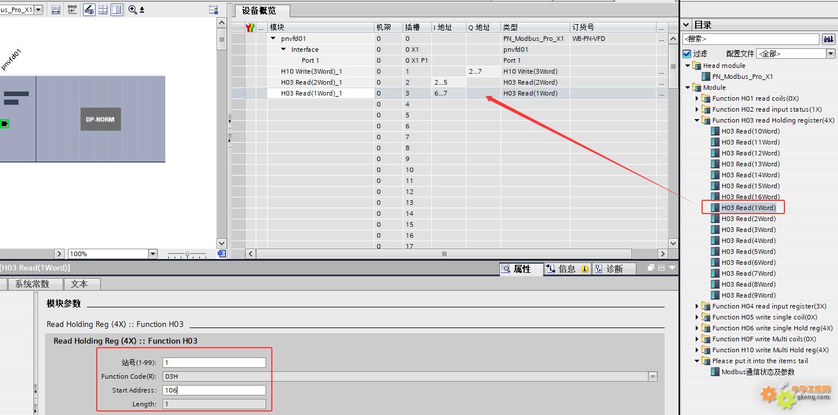Toggle the split editor layout button in toolbar
The width and height of the screenshot is (838, 415).
click(x=117, y=9)
